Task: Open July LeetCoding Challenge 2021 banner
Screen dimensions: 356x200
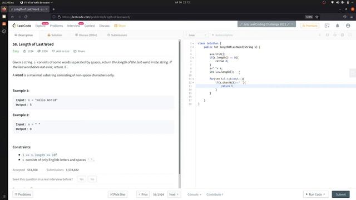Action: (x=266, y=24)
